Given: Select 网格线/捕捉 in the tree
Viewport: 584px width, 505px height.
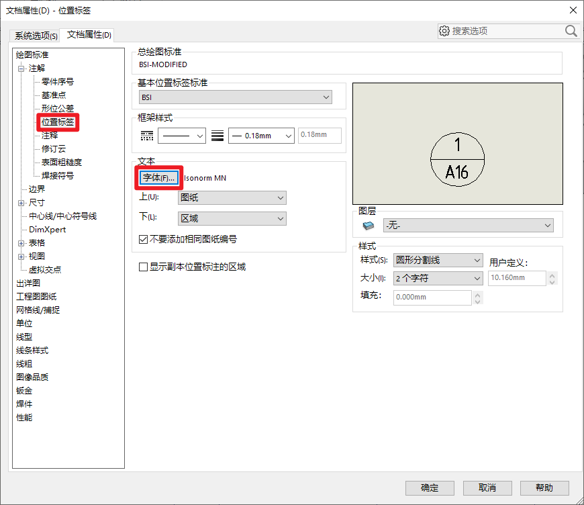Looking at the screenshot, I should pos(38,310).
